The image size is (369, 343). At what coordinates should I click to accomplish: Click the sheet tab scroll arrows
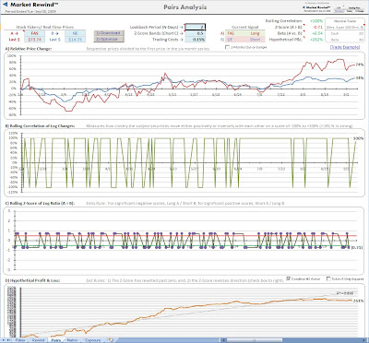[x=7, y=340]
